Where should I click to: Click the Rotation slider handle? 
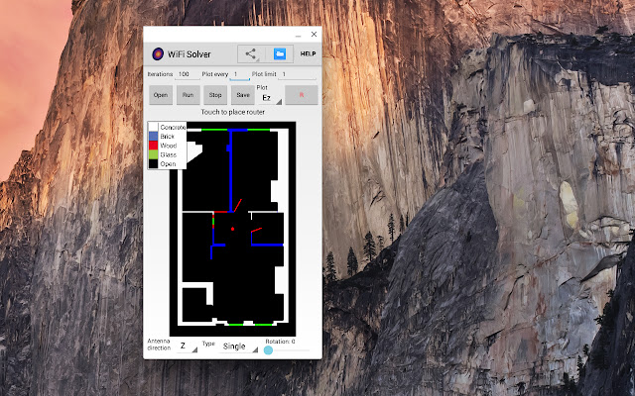[268, 350]
